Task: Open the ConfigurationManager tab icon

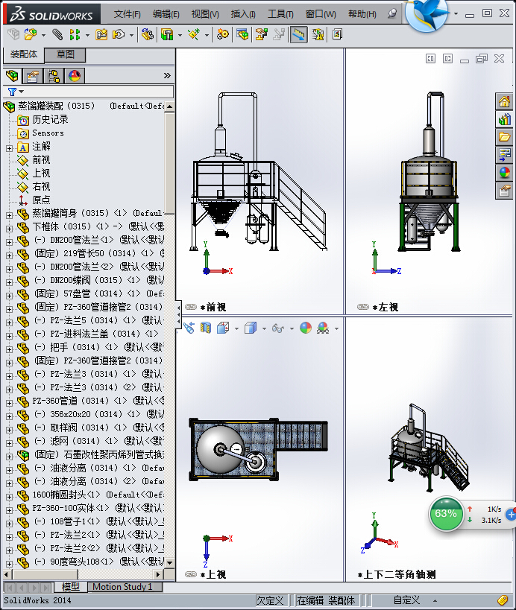Action: [x=54, y=75]
